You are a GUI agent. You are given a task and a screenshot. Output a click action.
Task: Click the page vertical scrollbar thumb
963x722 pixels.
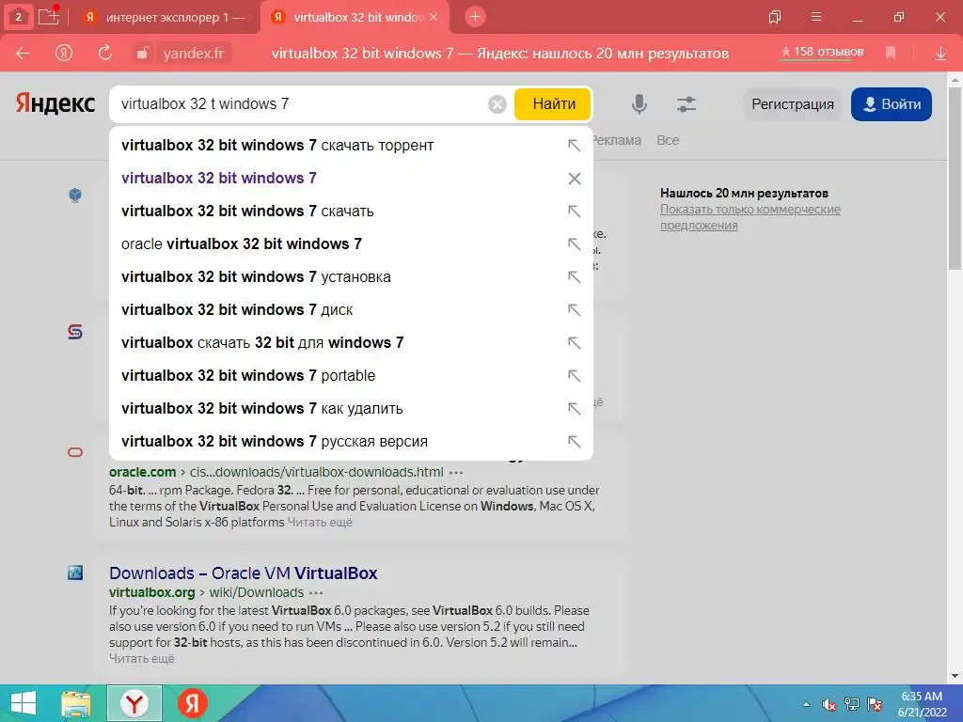[x=955, y=178]
